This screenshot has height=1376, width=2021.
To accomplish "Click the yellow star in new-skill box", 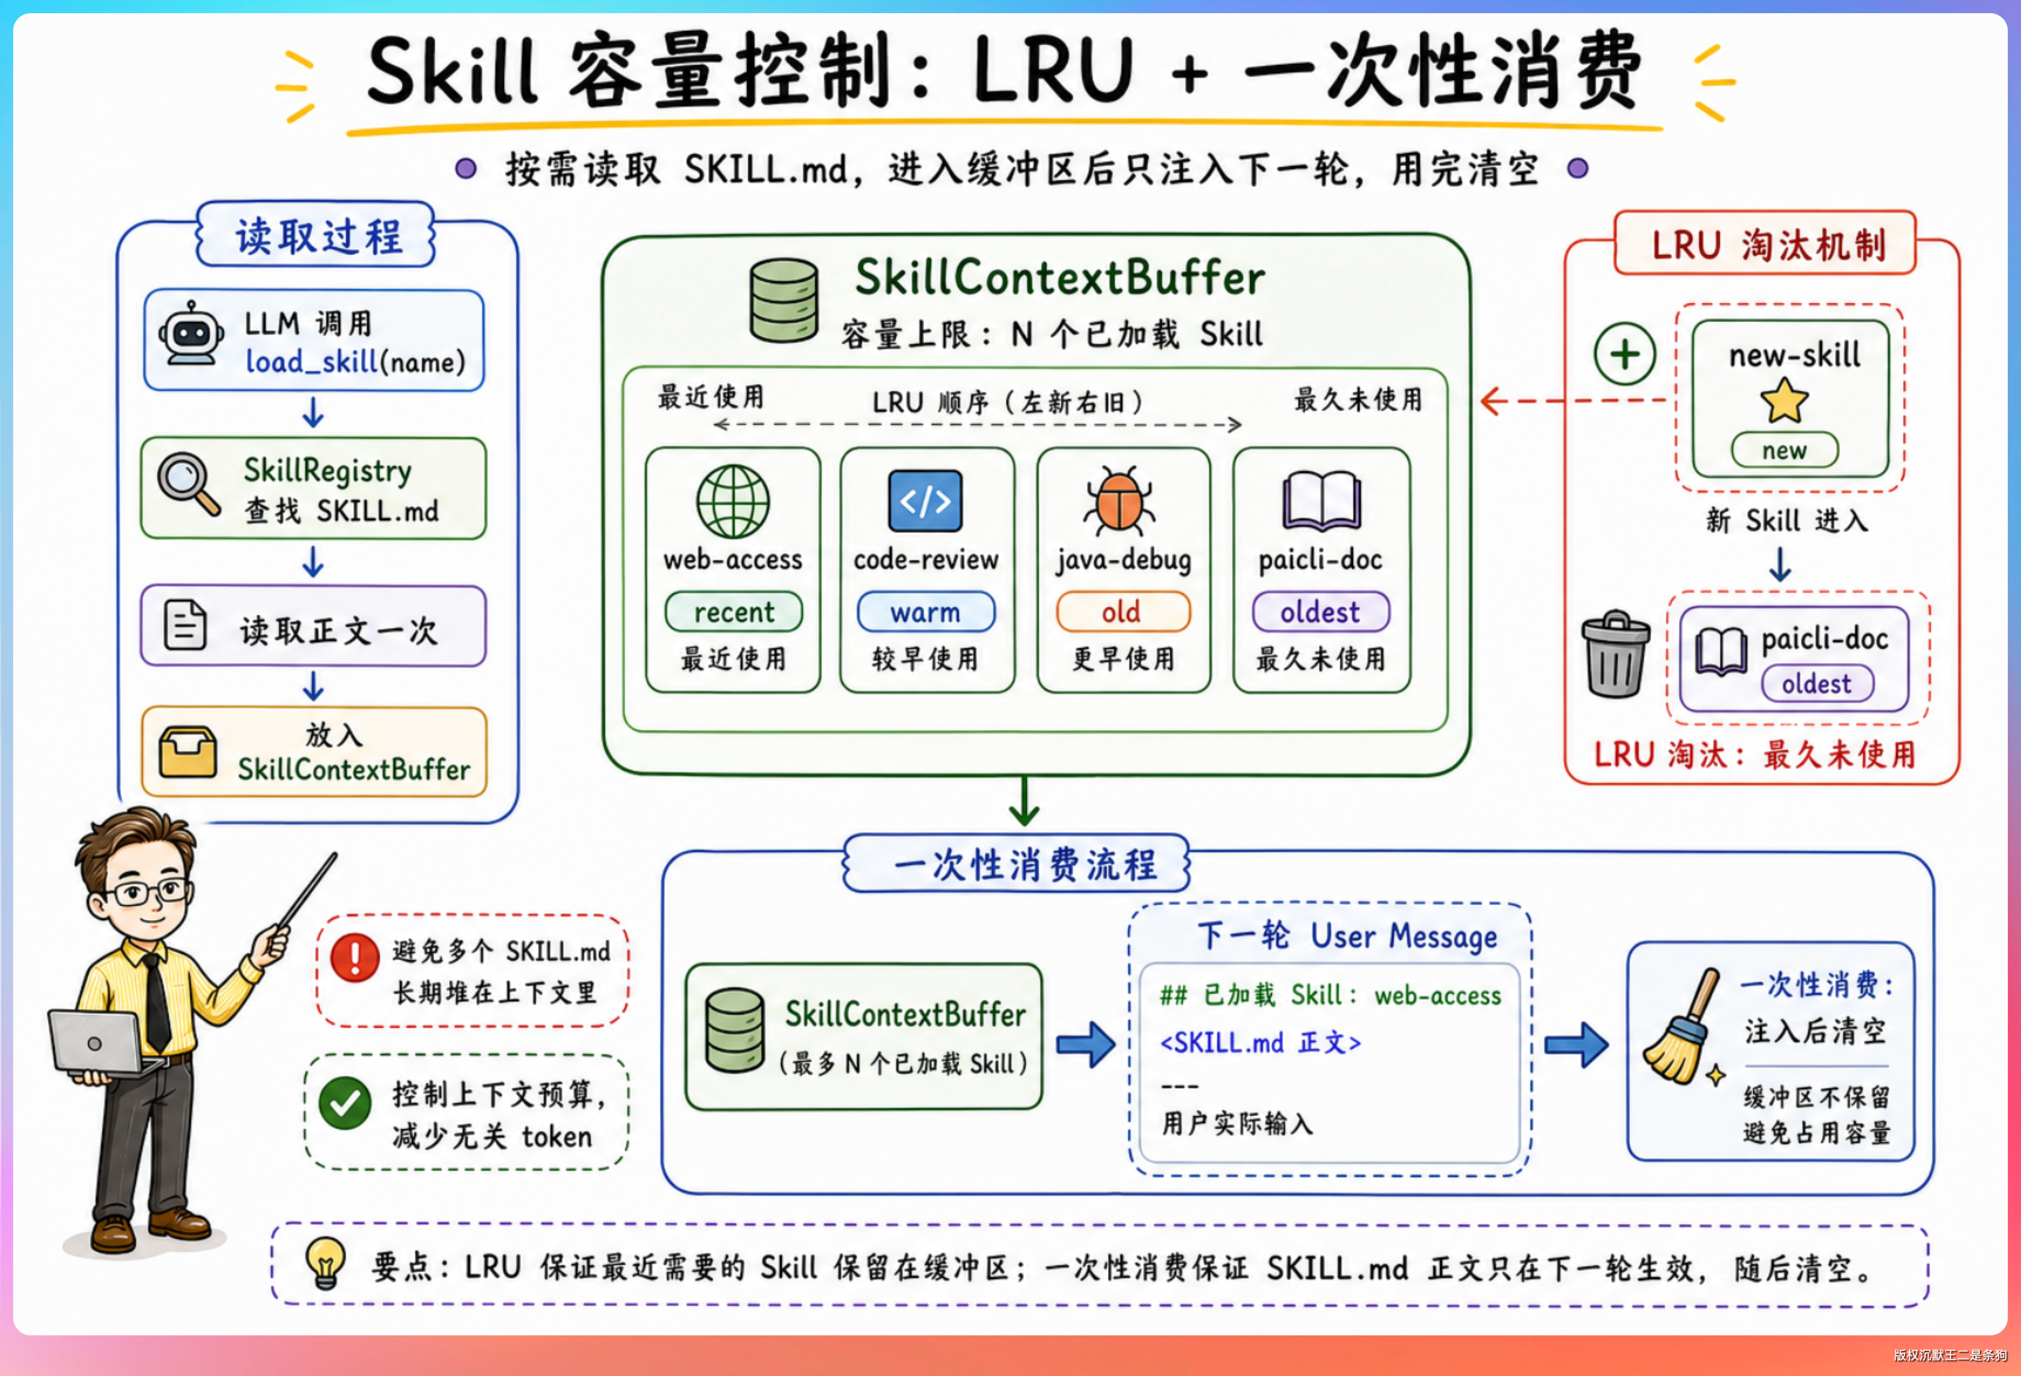I will coord(1784,401).
